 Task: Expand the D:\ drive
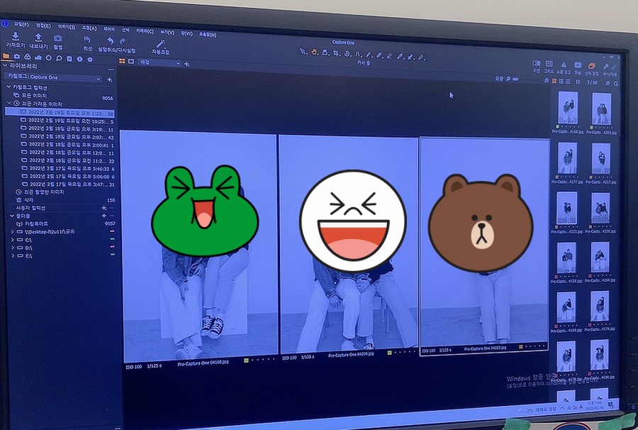[13, 248]
